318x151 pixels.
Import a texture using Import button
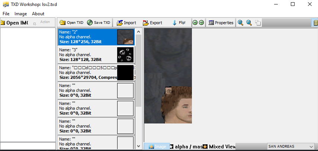[126, 23]
